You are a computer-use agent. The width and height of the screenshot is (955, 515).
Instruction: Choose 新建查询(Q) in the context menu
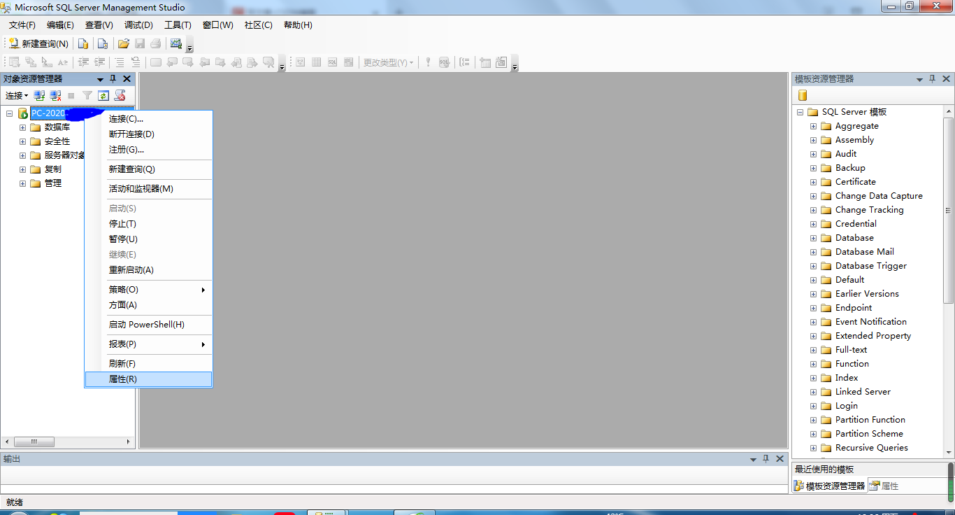(148, 169)
